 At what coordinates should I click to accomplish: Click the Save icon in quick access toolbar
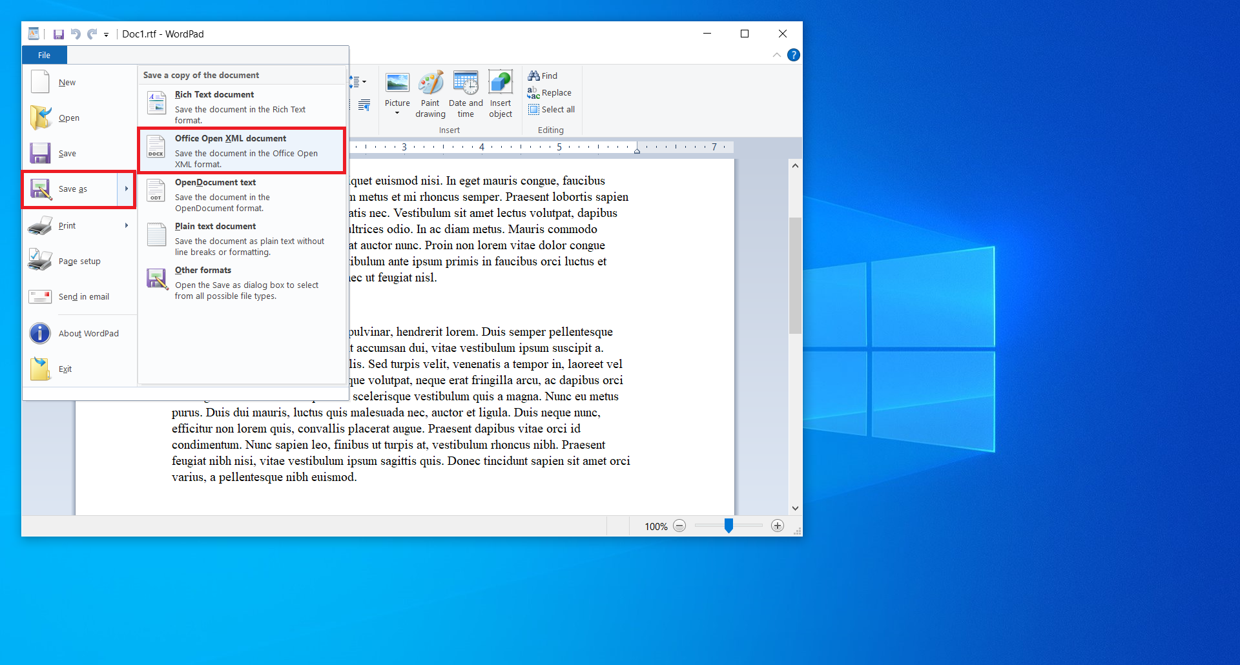(58, 34)
